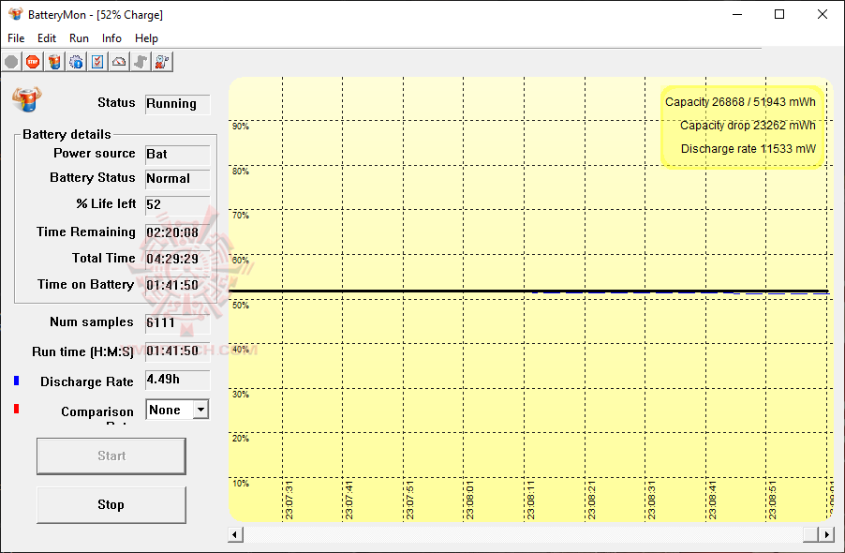Open the Help menu
Viewport: 845px width, 553px height.
click(x=146, y=38)
